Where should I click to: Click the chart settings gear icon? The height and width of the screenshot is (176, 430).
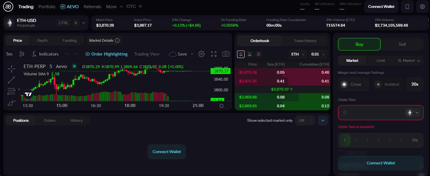201,54
